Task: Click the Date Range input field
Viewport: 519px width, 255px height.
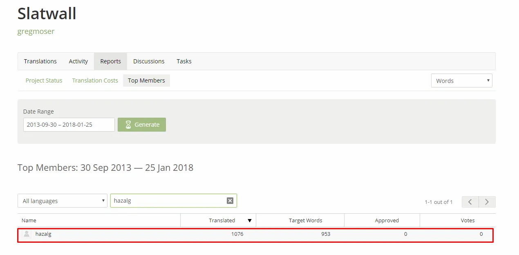Action: [69, 125]
